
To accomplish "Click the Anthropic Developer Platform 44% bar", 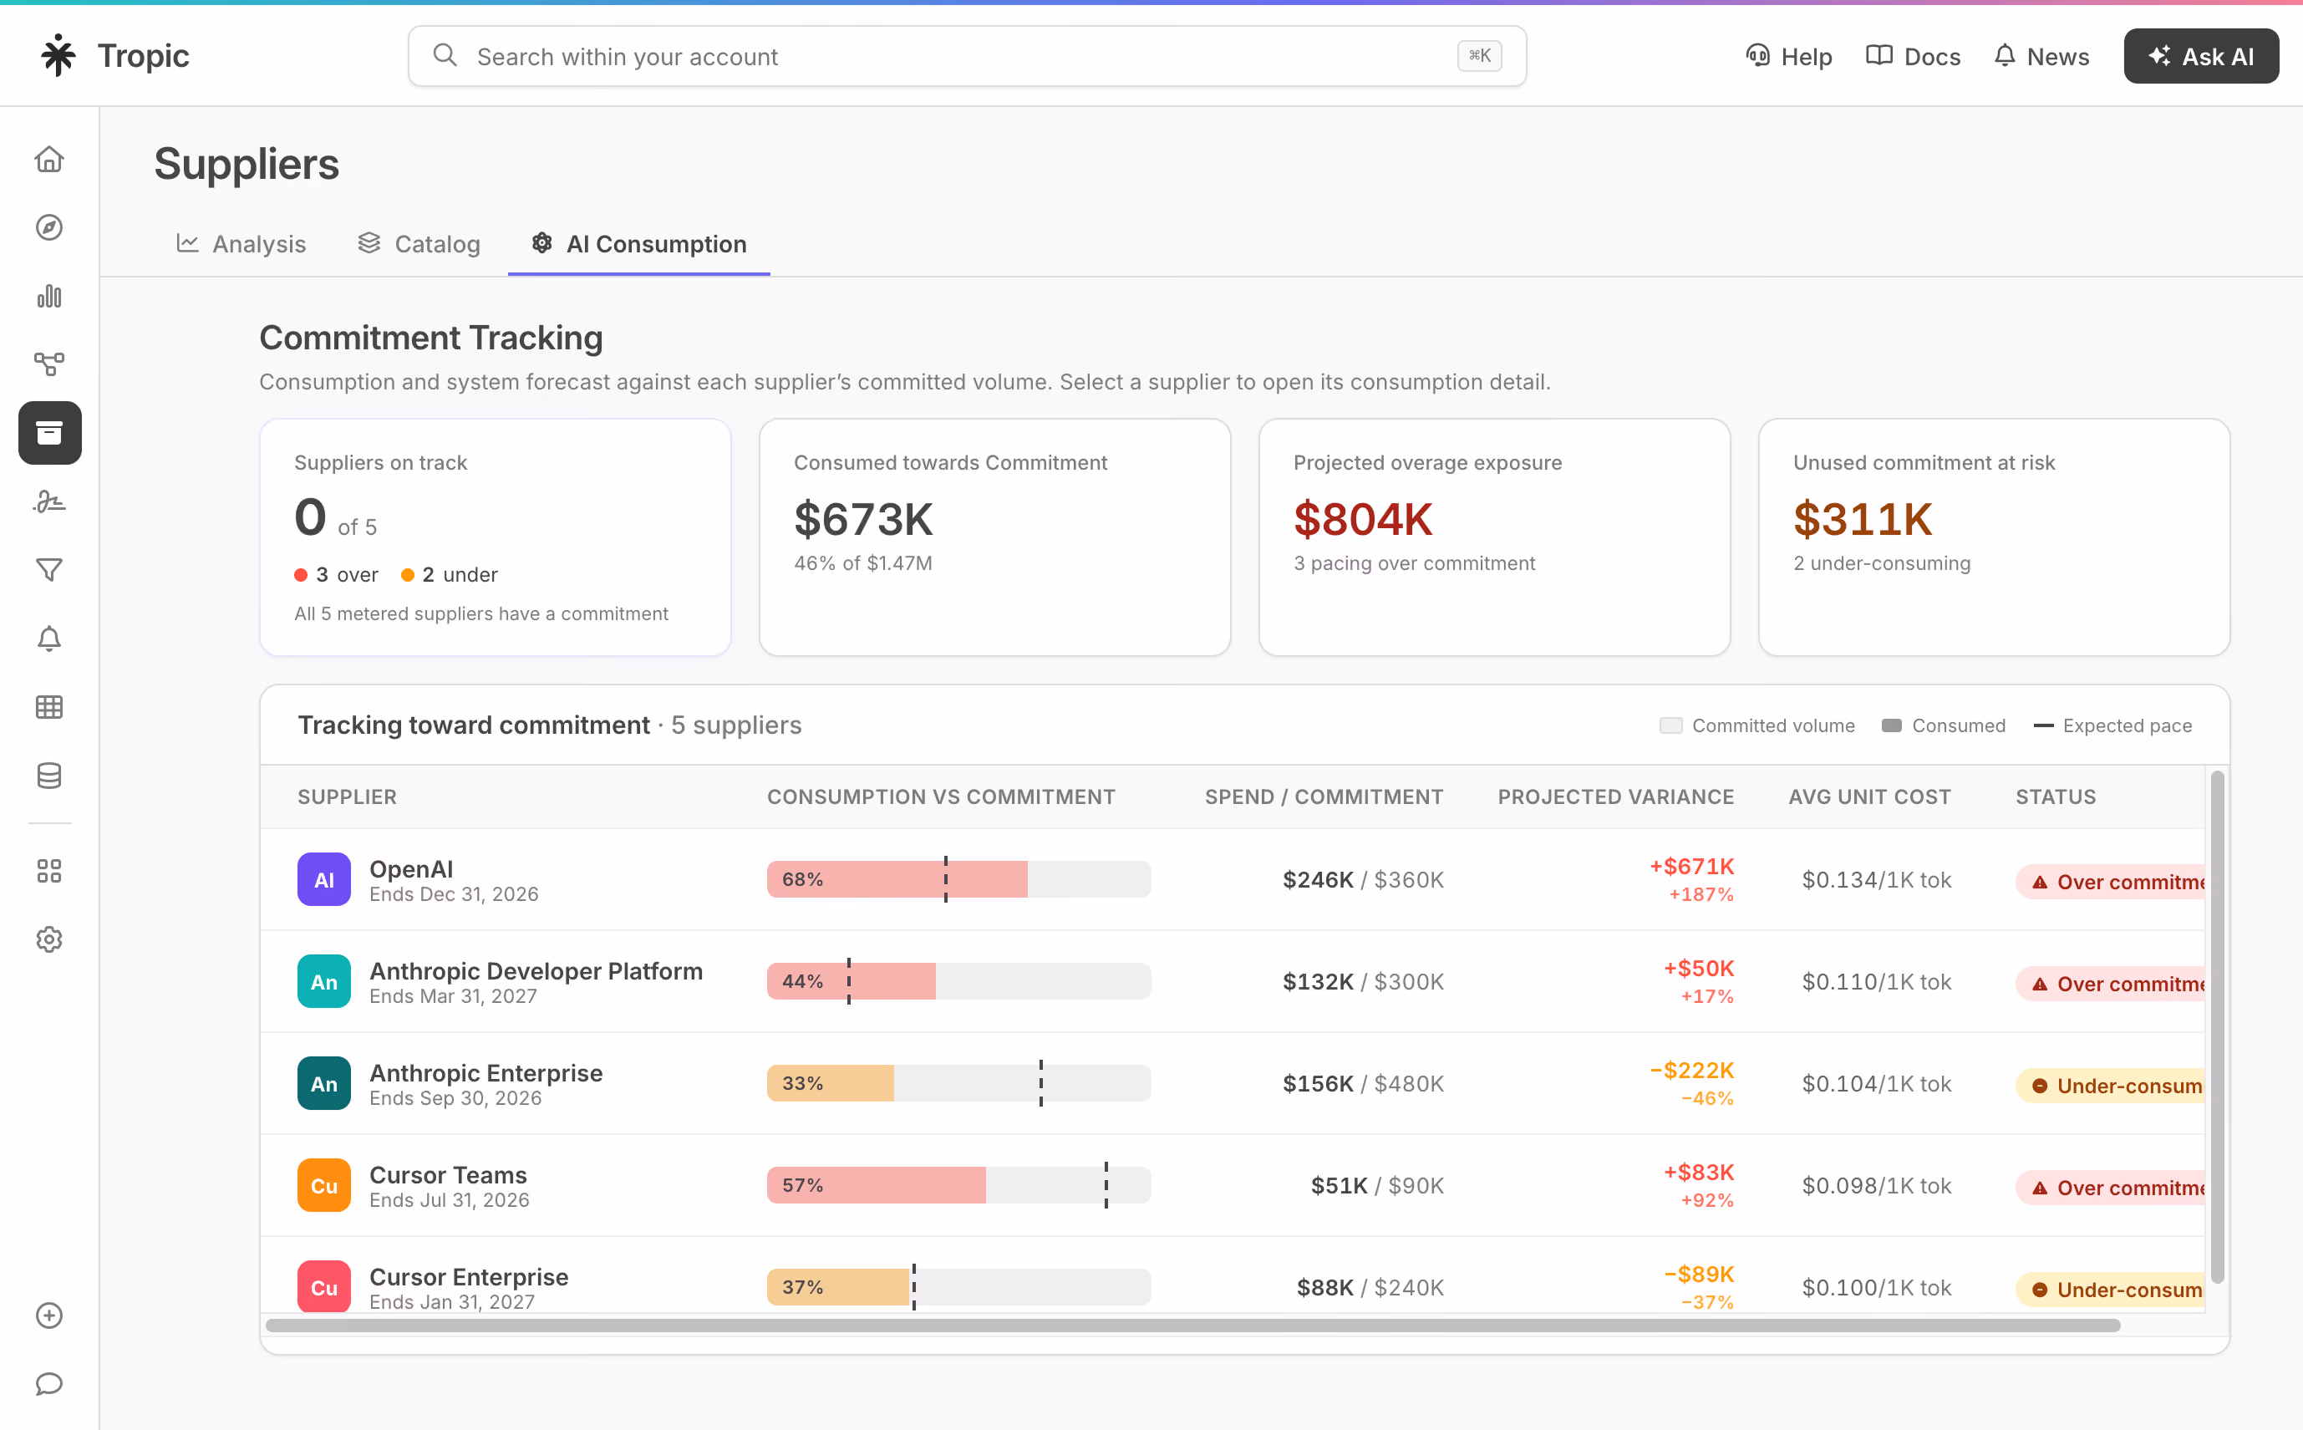I will (958, 982).
